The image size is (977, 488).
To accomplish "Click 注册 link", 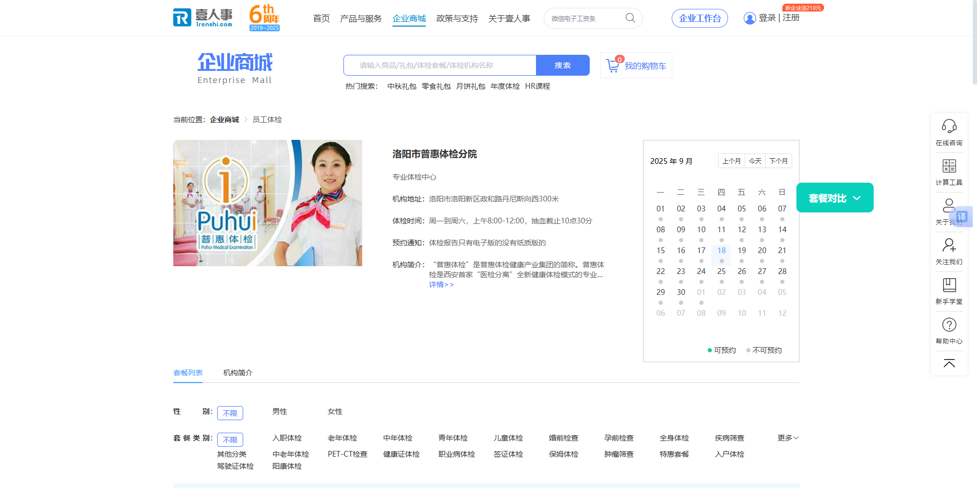I will [791, 18].
